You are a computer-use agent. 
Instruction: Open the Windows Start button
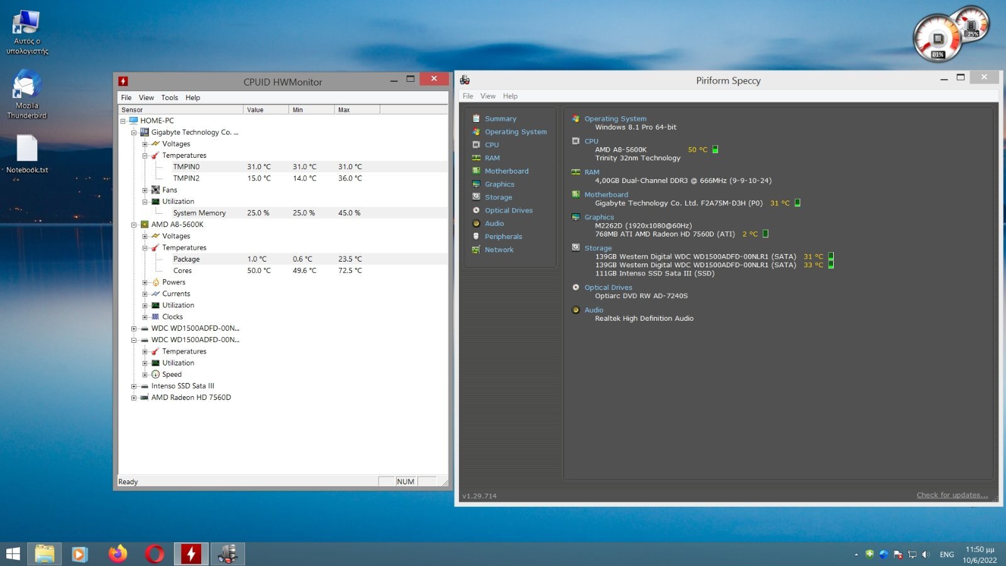pyautogui.click(x=13, y=554)
